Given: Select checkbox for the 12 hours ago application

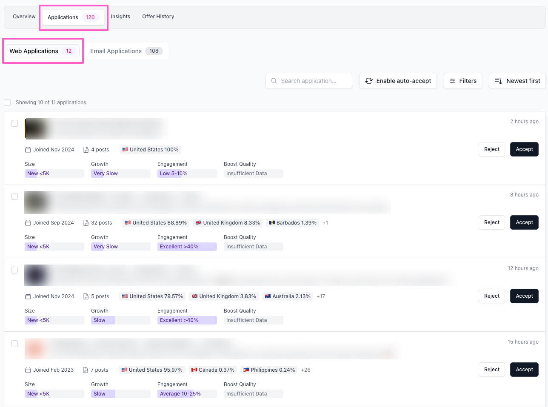Looking at the screenshot, I should pos(14,270).
